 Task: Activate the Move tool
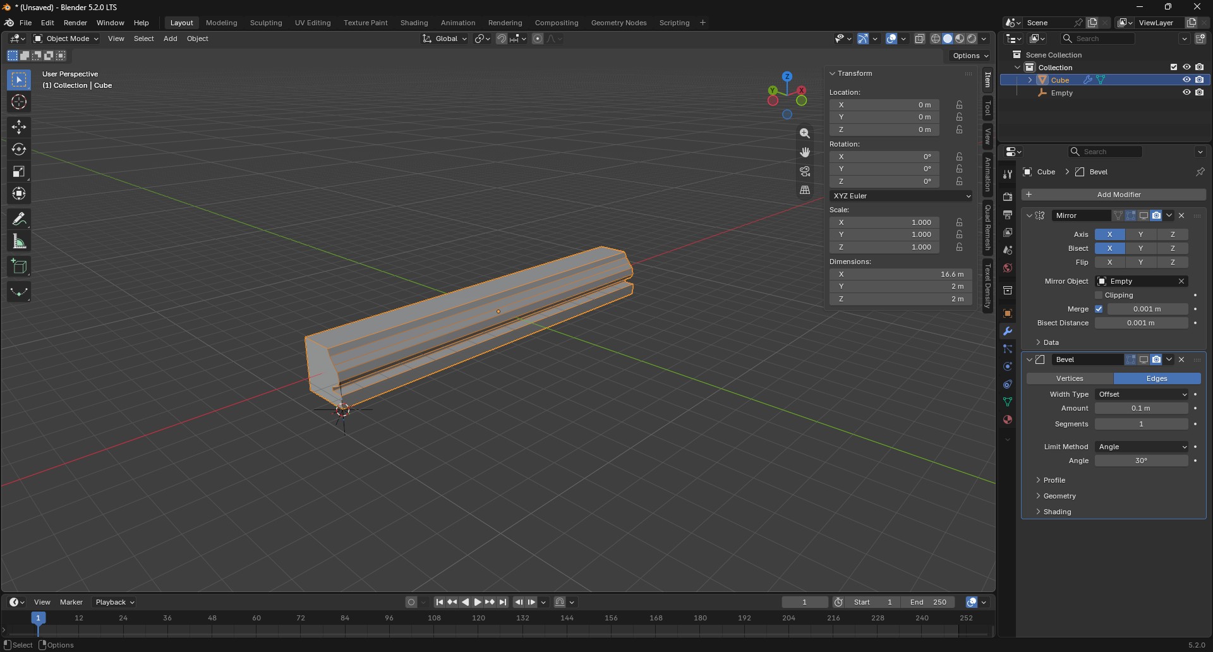click(19, 127)
